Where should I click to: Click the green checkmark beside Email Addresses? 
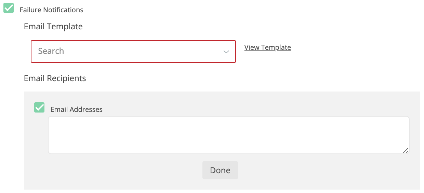coord(39,107)
